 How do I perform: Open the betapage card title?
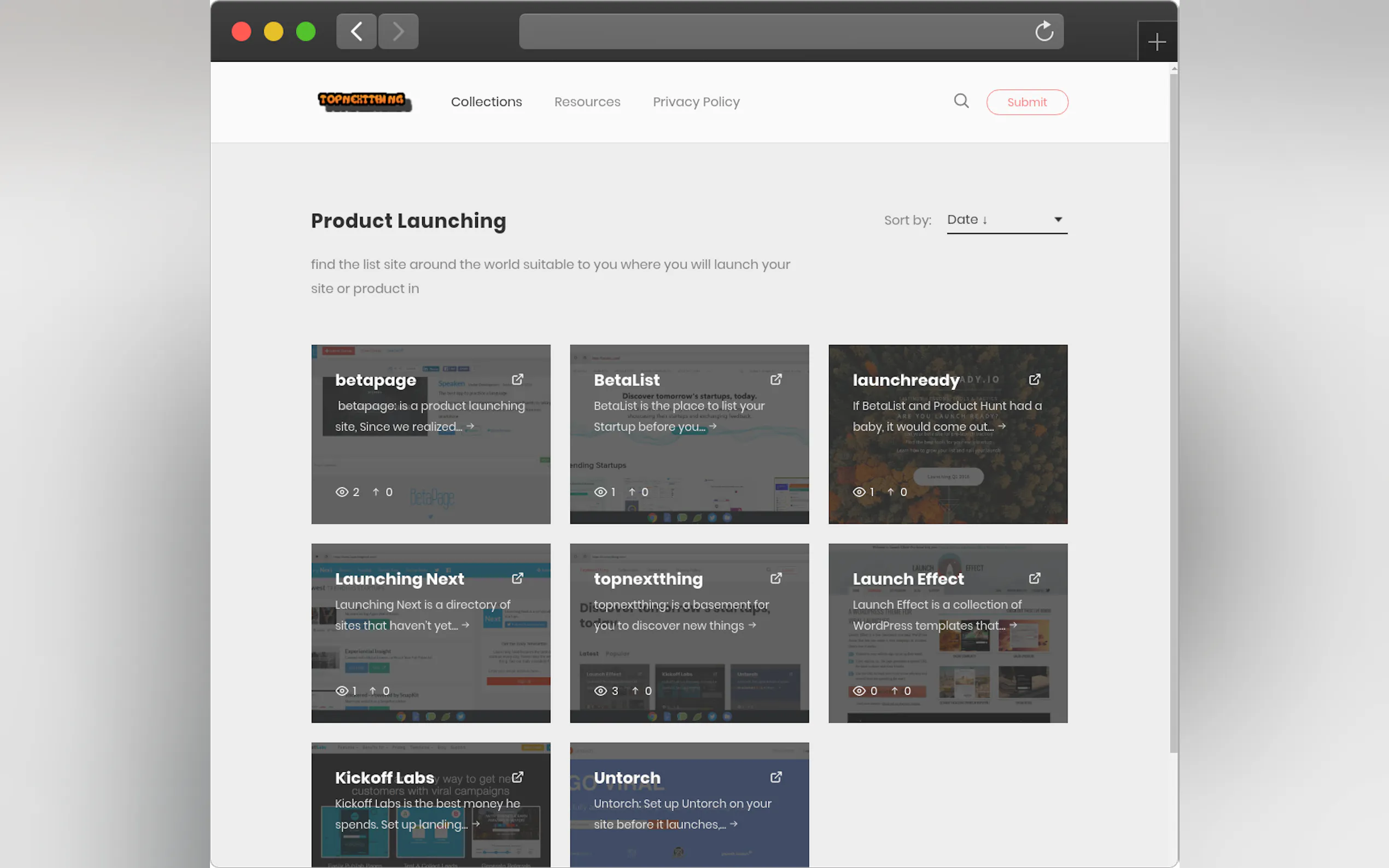click(x=376, y=380)
